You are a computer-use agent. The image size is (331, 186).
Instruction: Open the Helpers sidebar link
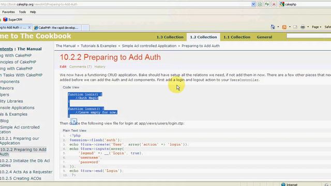5,95
